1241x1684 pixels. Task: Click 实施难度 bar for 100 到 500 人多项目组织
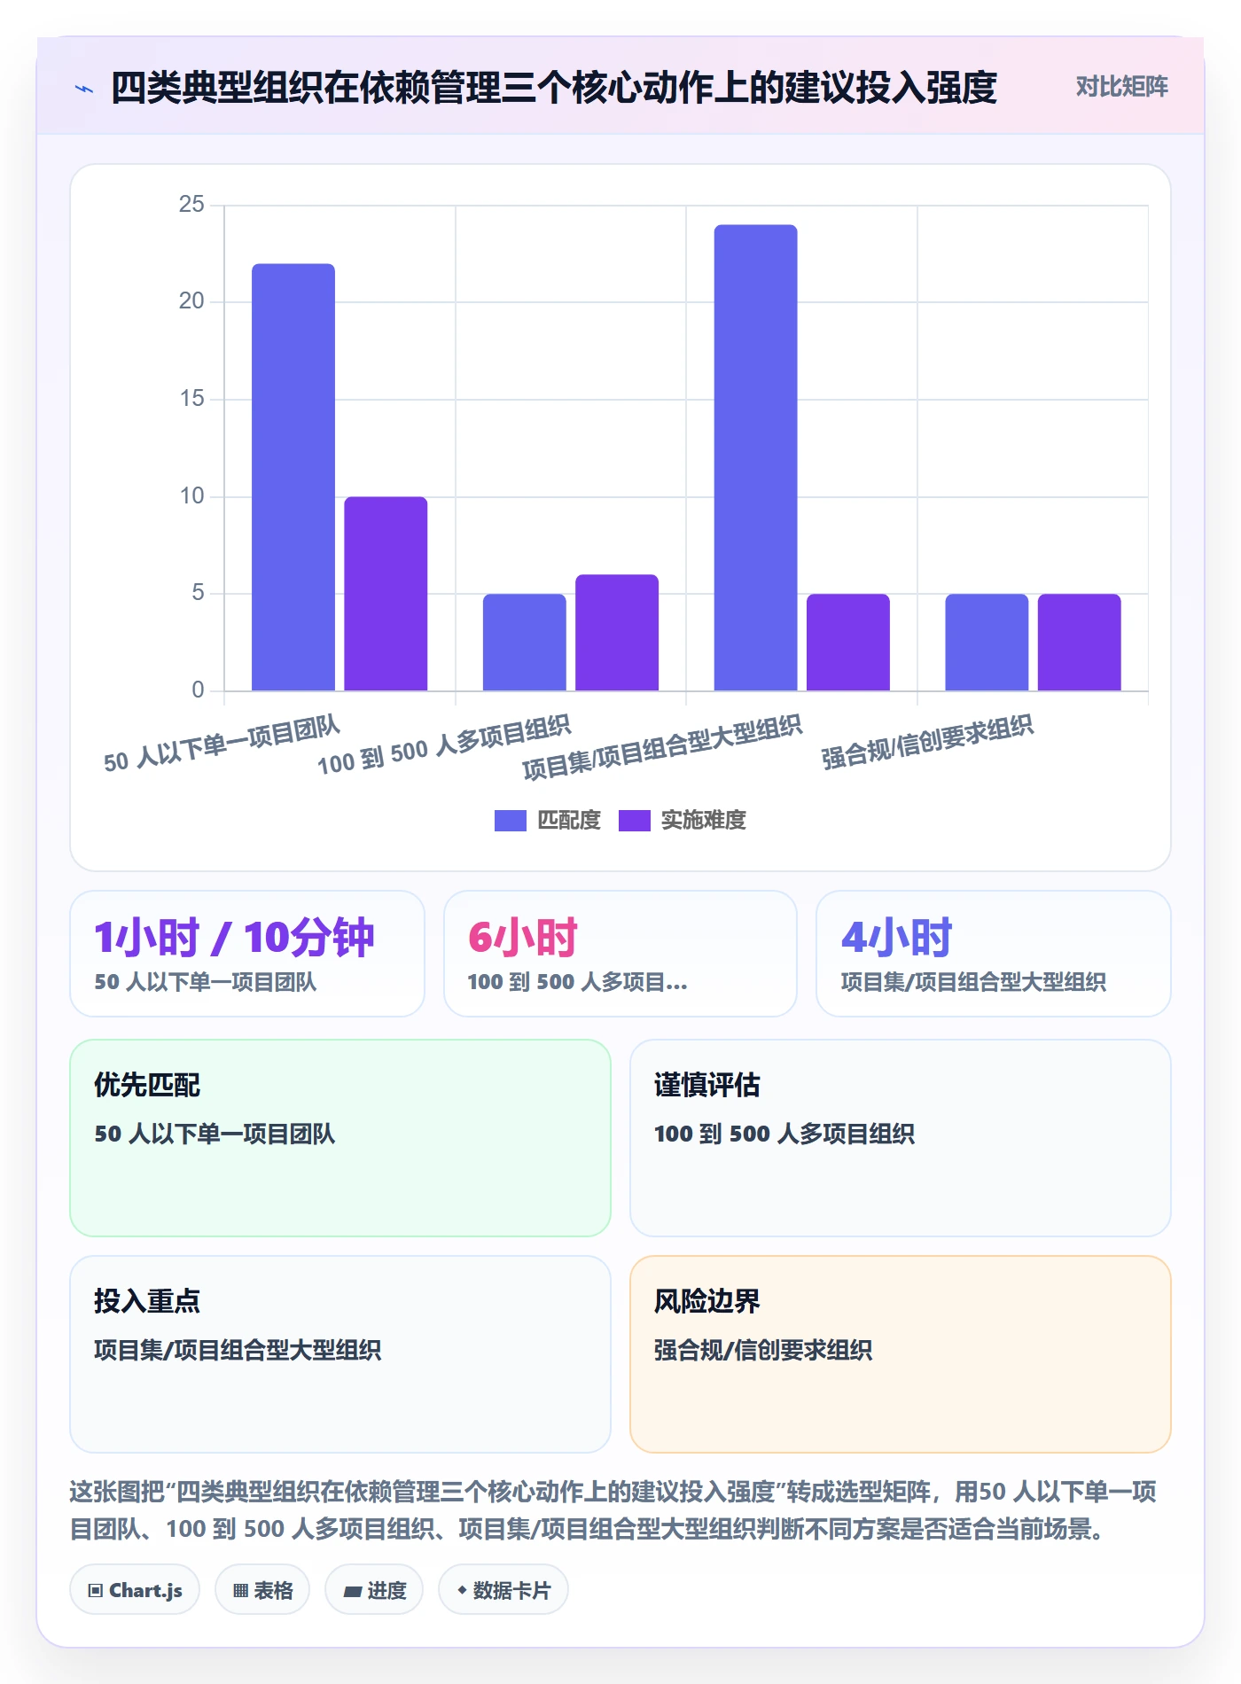pos(617,632)
